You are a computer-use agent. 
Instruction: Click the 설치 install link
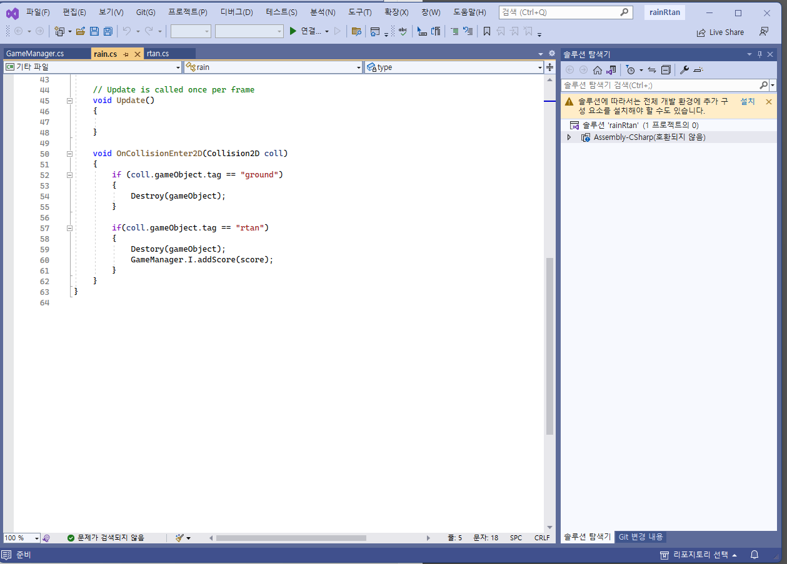[x=747, y=101]
